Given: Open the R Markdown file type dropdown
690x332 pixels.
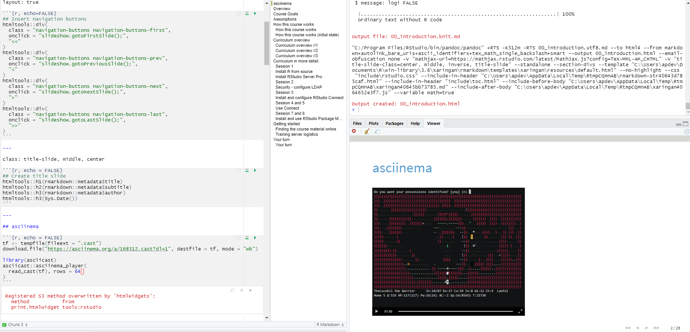Looking at the screenshot, I should pos(330,325).
